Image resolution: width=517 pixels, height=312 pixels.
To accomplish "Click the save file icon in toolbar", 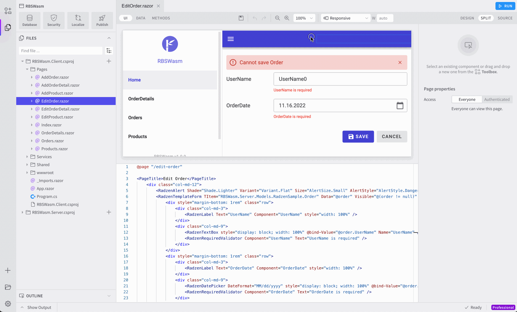I will coord(241,18).
